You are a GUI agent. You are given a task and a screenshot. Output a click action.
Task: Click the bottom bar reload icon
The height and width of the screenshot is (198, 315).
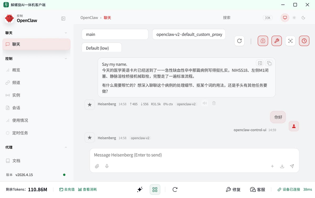point(175,189)
